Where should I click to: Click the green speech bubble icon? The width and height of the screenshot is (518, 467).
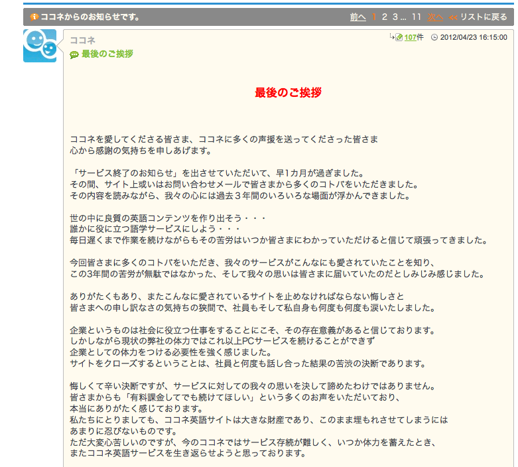pyautogui.click(x=74, y=54)
